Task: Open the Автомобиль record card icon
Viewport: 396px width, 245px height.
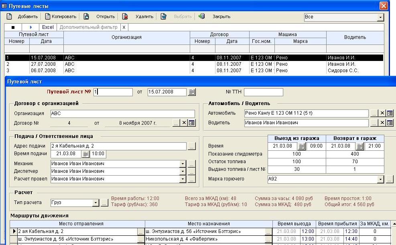Action: tap(390, 113)
